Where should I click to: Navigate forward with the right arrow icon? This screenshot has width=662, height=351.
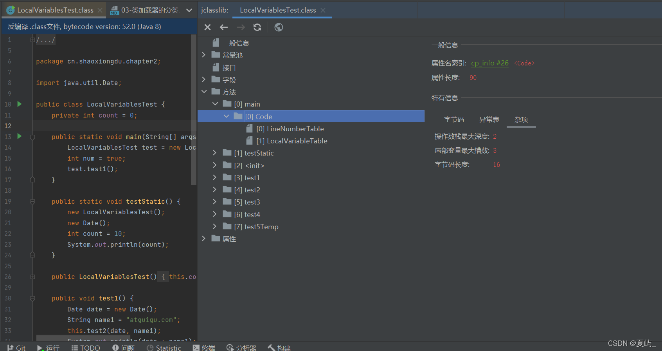tap(241, 27)
